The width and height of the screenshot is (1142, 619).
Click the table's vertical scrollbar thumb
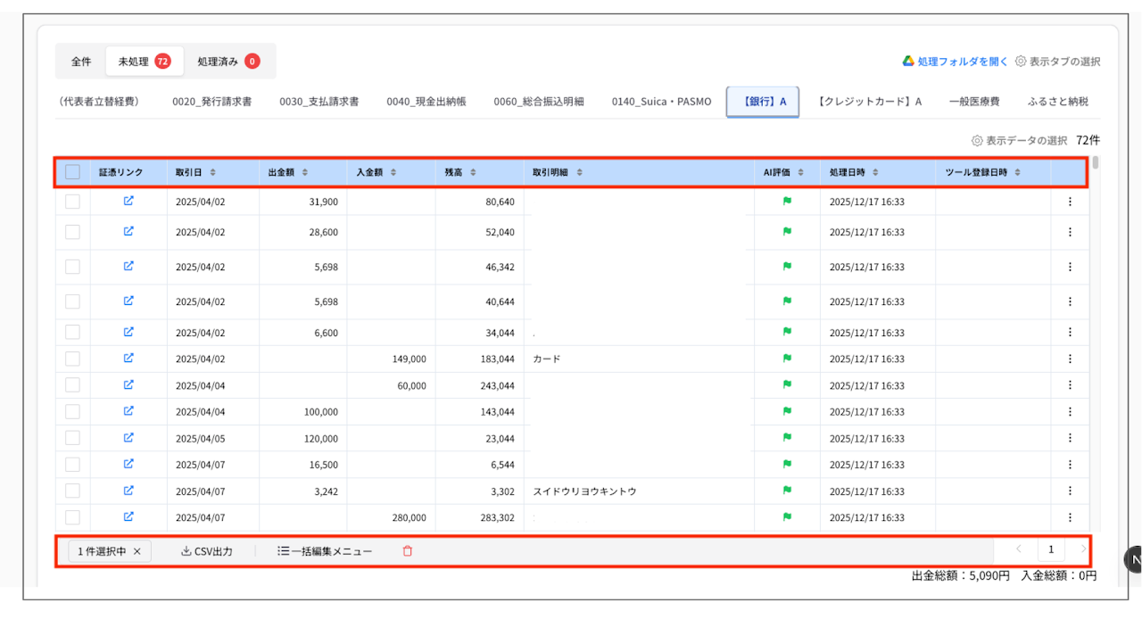pos(1096,162)
